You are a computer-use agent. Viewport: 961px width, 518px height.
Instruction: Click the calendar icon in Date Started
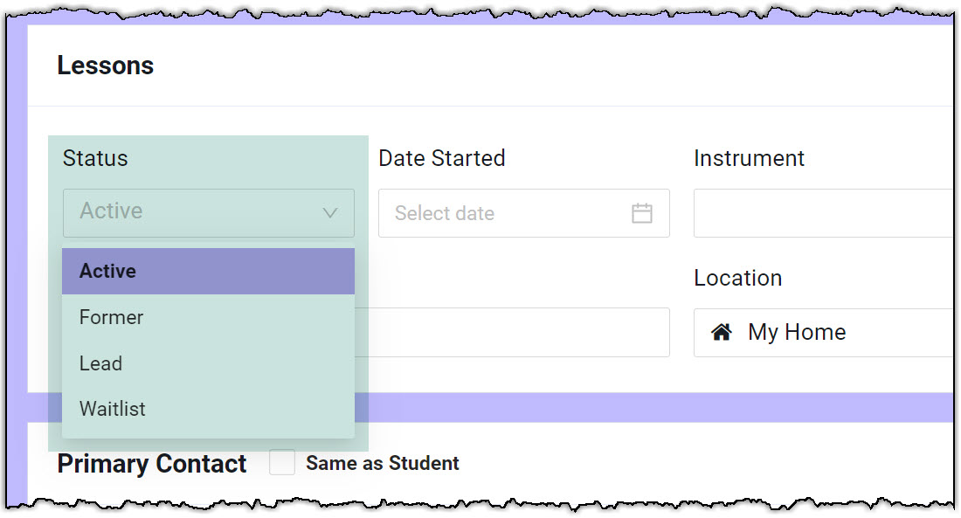click(642, 213)
